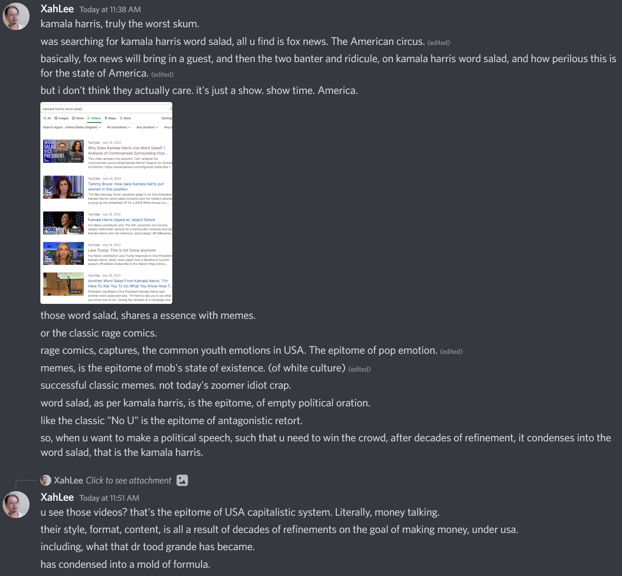
Task: Click the 'Today at 11:51 AM' timestamp
Action: pyautogui.click(x=109, y=498)
